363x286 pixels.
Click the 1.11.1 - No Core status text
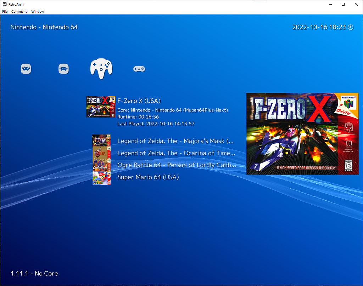point(34,273)
